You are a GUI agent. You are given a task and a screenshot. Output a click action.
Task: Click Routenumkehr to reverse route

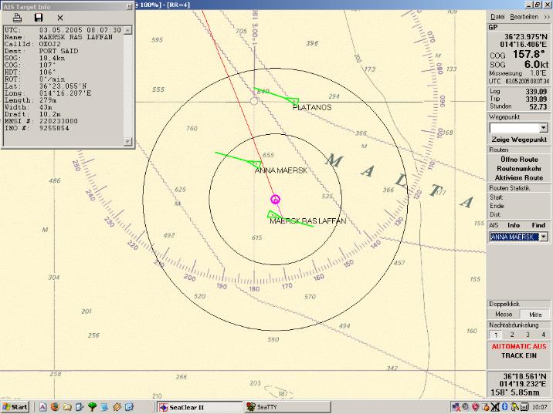519,169
